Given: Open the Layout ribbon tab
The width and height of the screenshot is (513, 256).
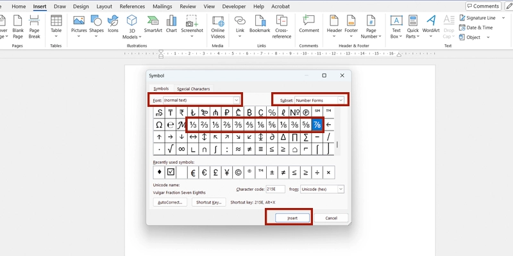Looking at the screenshot, I should 104,6.
